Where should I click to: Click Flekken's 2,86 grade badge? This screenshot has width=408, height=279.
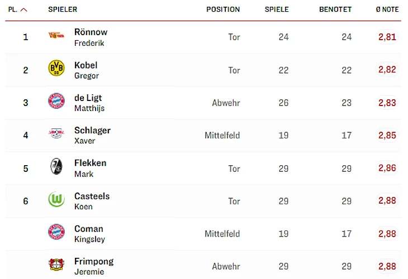coord(387,168)
